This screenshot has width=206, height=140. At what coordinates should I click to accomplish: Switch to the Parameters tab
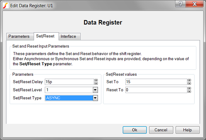click(19, 36)
